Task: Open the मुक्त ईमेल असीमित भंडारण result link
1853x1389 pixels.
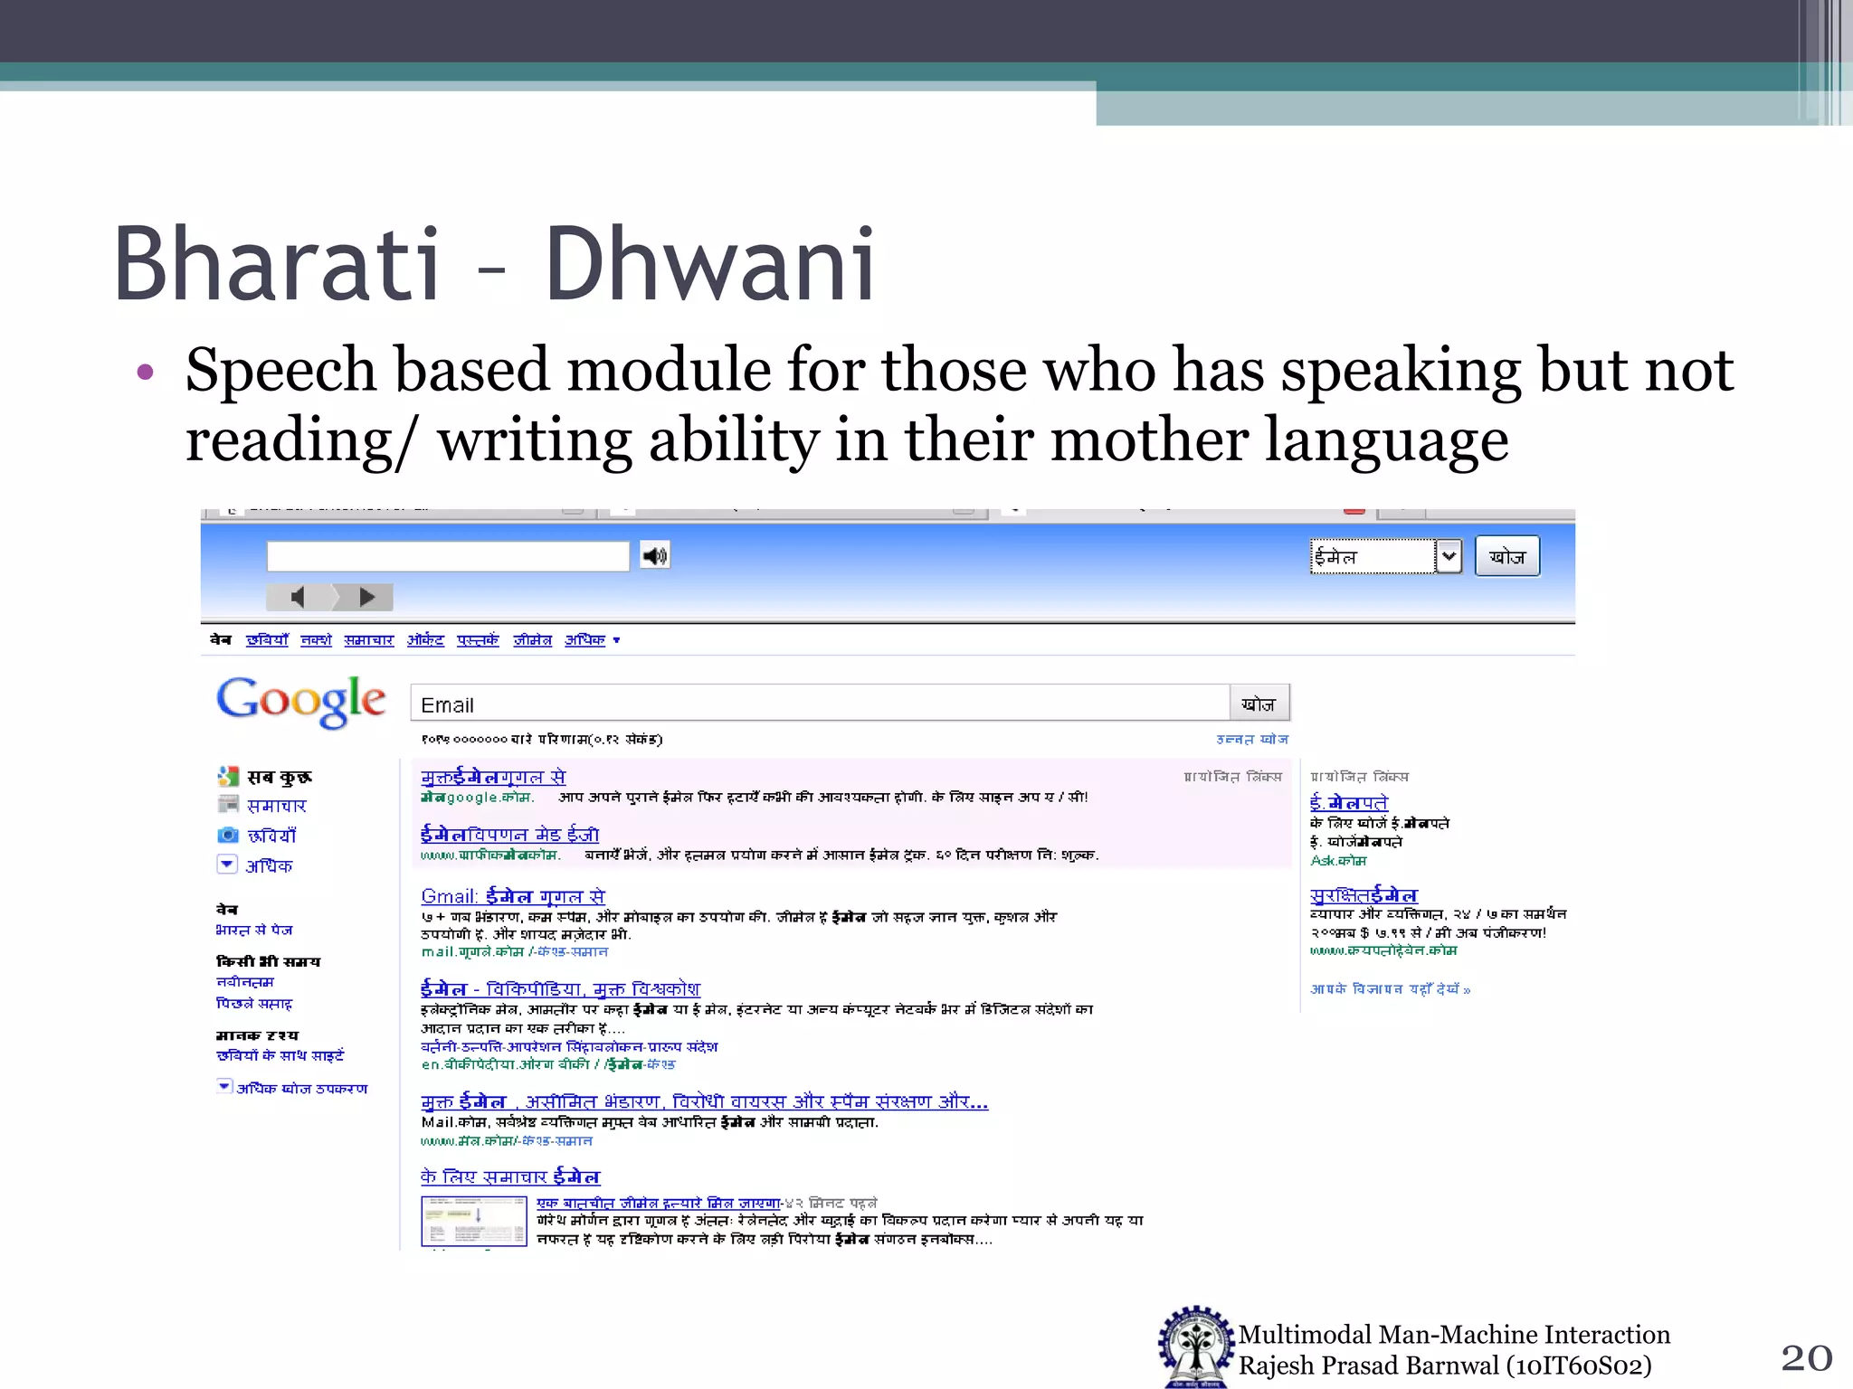Action: (705, 1101)
